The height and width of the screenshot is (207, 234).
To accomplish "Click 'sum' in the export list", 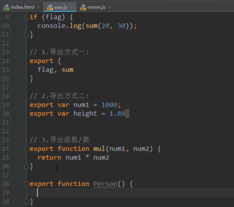I will (67, 70).
